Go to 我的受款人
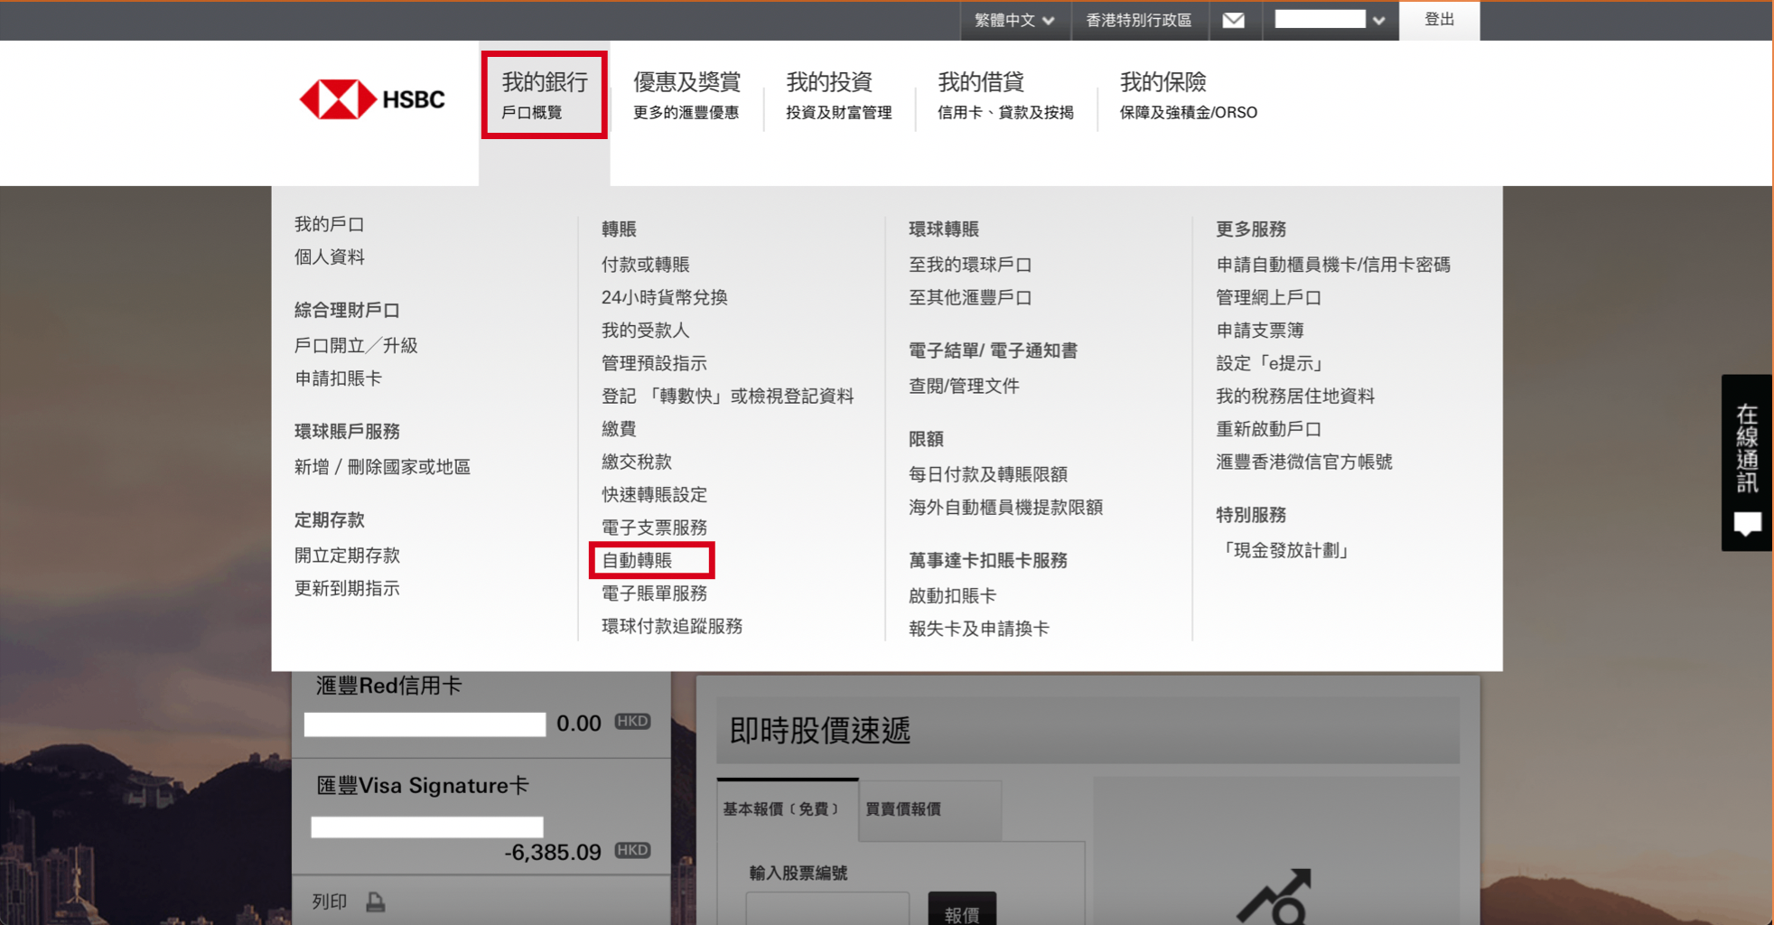This screenshot has height=925, width=1774. (x=645, y=331)
